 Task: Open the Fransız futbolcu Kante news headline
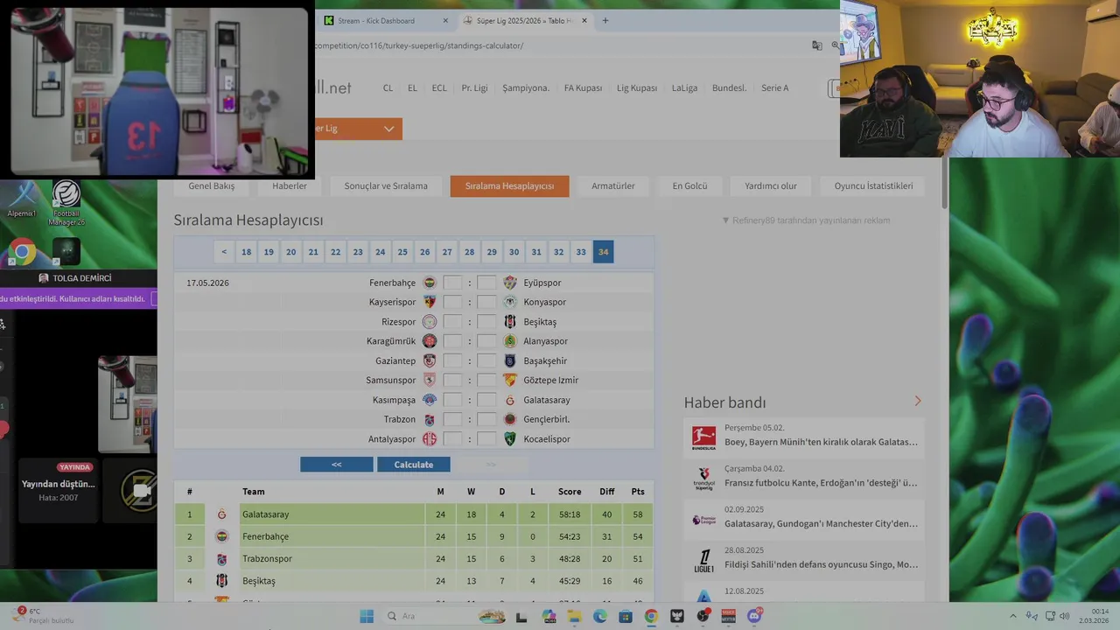point(821,482)
